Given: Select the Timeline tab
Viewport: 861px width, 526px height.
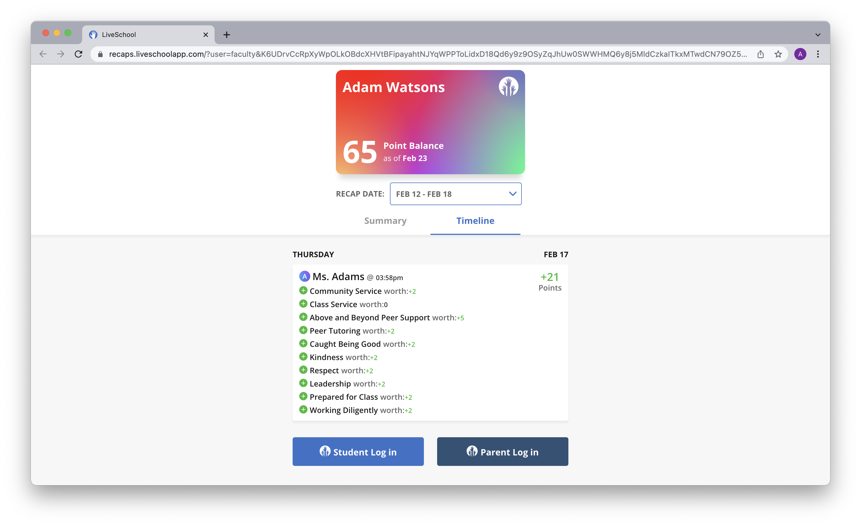Looking at the screenshot, I should tap(475, 221).
